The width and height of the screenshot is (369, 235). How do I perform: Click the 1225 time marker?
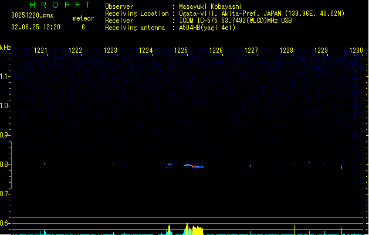181,51
